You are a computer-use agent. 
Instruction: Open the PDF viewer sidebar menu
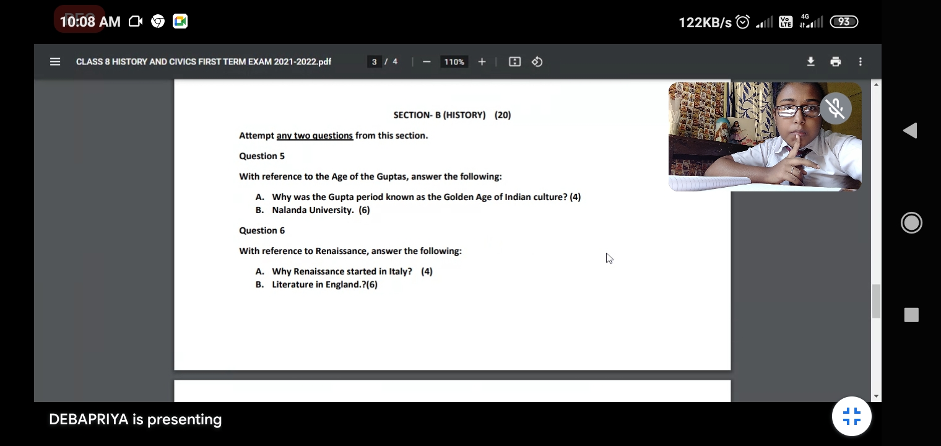[55, 62]
